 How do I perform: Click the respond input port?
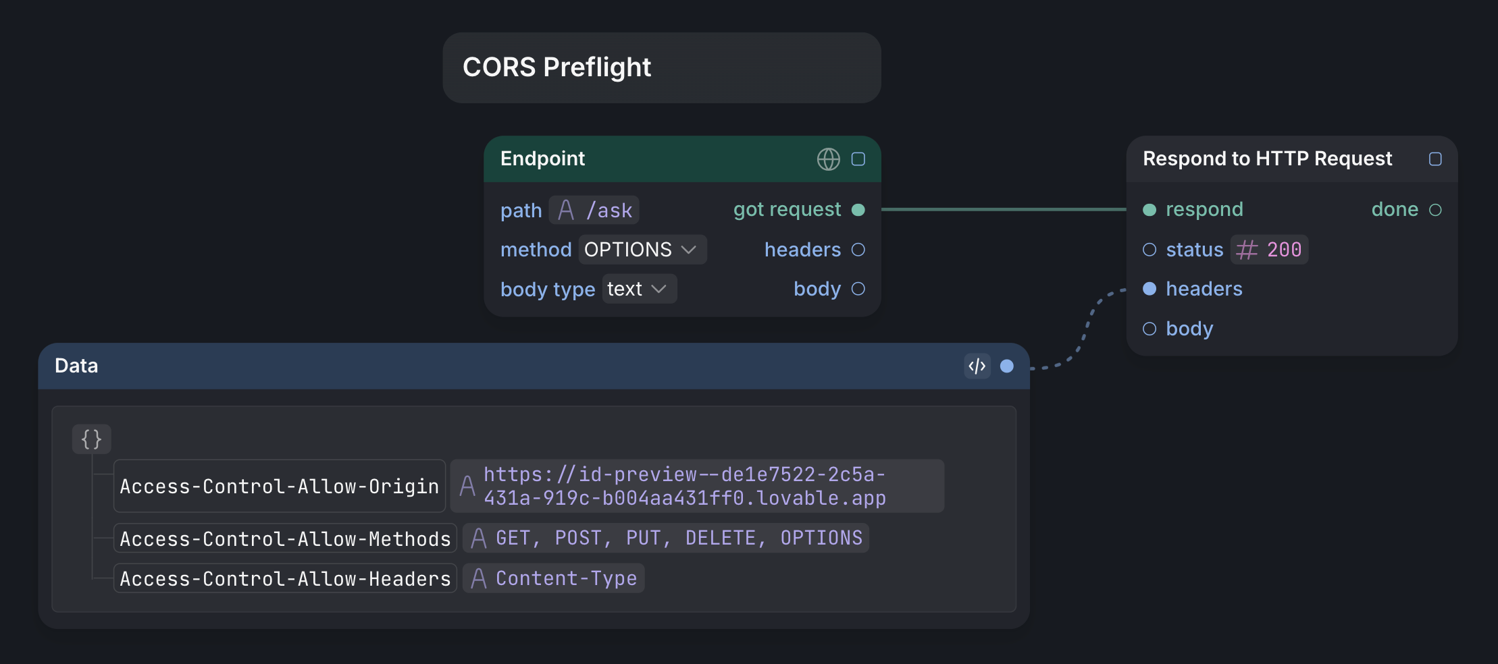[x=1150, y=210]
